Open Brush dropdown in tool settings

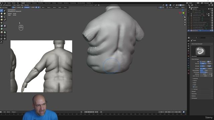click(x=43, y=7)
